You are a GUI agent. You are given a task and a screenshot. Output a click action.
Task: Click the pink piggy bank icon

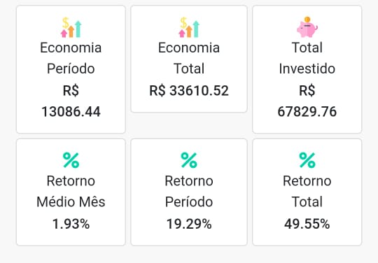coord(307,27)
